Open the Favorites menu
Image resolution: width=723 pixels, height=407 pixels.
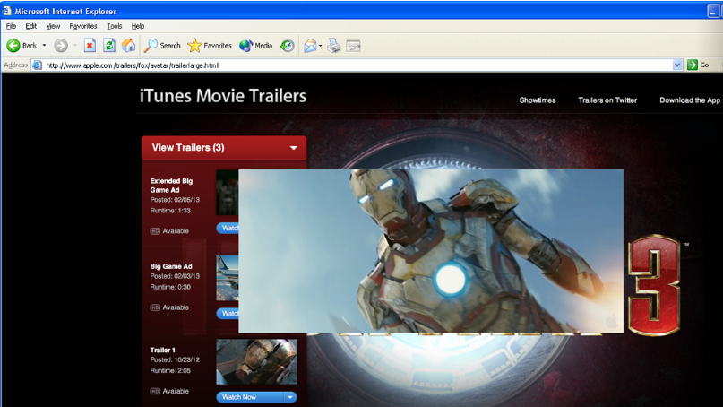(83, 26)
